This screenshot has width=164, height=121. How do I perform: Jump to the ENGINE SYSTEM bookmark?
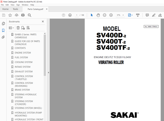23,53
